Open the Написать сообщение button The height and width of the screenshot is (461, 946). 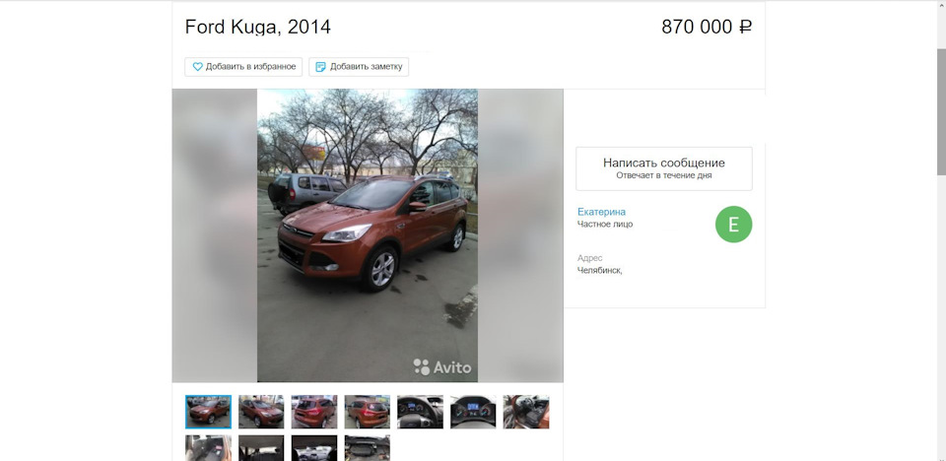[663, 168]
